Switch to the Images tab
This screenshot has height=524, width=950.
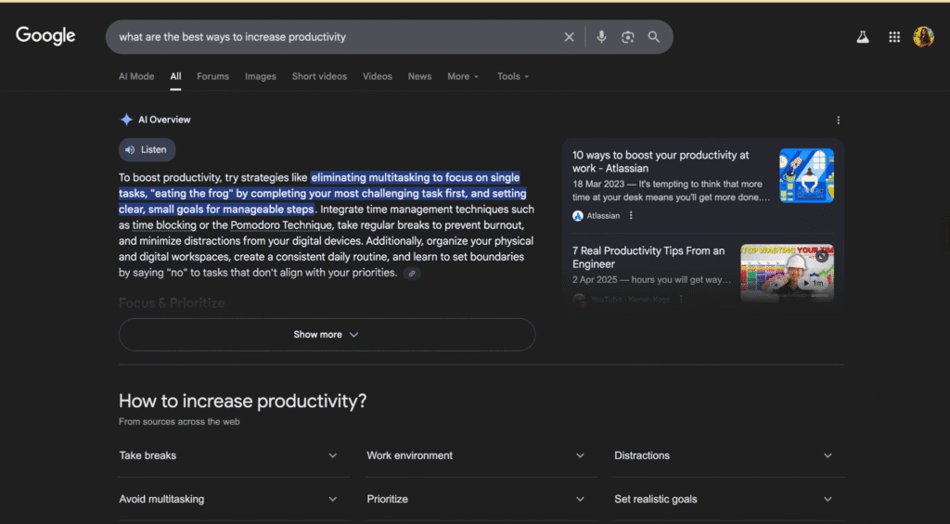[260, 76]
